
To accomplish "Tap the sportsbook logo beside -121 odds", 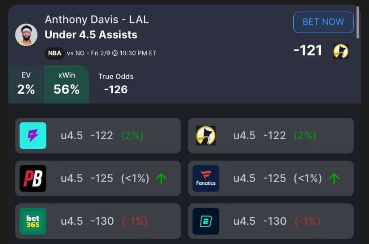I will (x=341, y=51).
